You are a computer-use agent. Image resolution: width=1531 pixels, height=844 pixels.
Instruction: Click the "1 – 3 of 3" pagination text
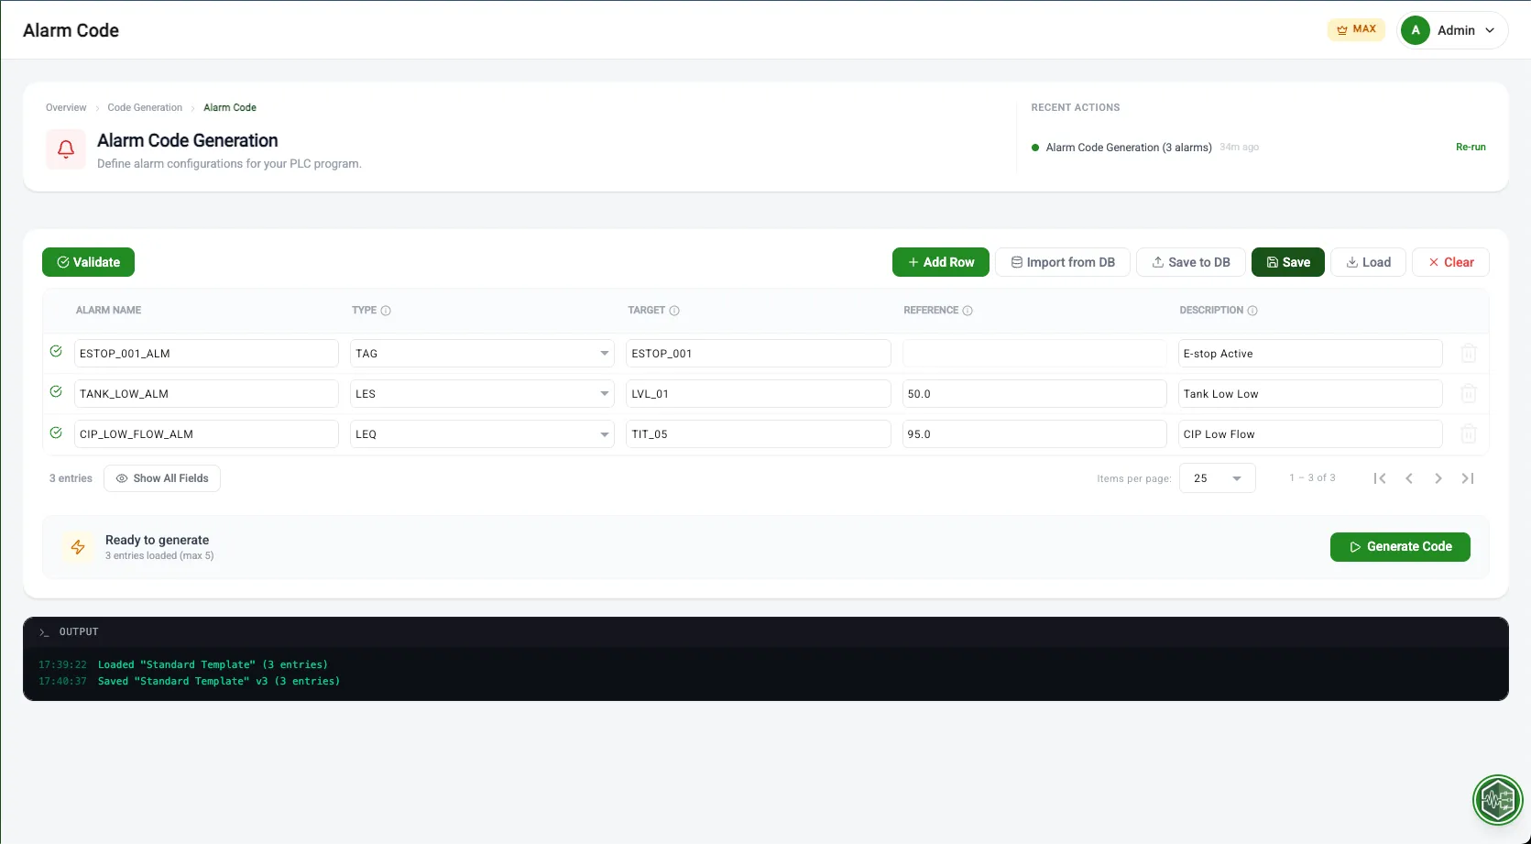coord(1312,478)
